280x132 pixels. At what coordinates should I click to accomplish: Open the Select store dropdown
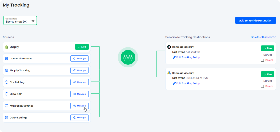click(x=20, y=20)
